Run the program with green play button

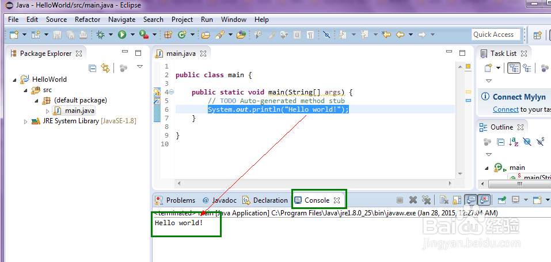(122, 35)
